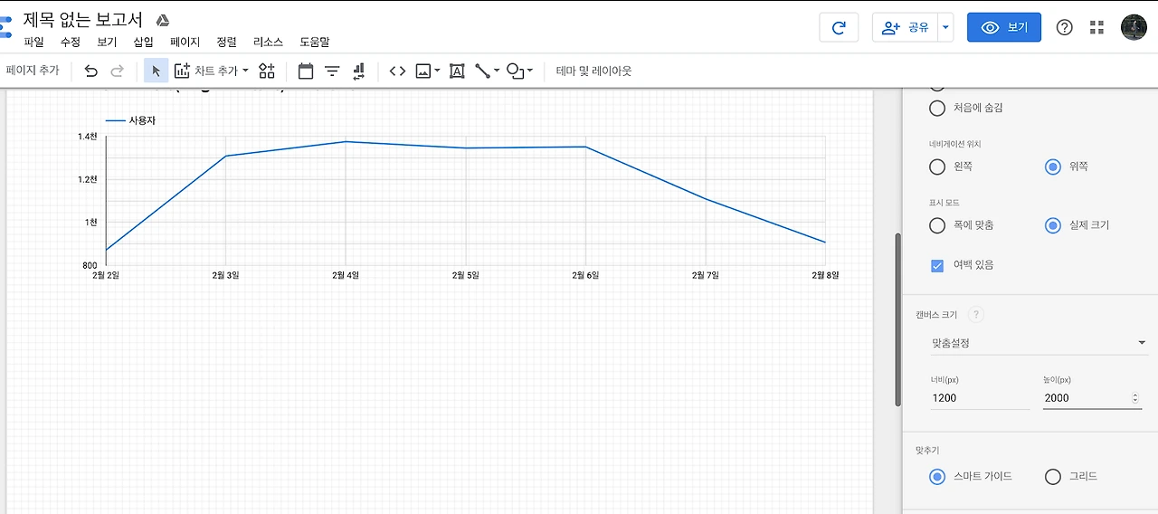The height and width of the screenshot is (514, 1158).
Task: Open 테마 및 레이아웃 panel
Action: pos(593,71)
